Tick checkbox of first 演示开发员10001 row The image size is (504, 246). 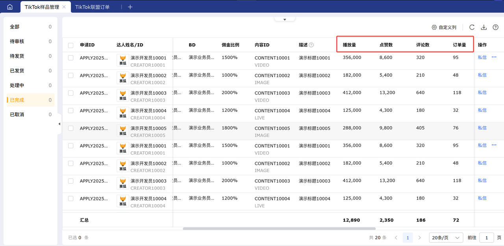pos(71,58)
